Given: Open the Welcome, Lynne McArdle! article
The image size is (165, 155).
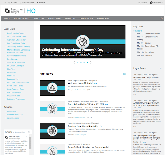Looking at the screenshot, I should coord(80,83).
